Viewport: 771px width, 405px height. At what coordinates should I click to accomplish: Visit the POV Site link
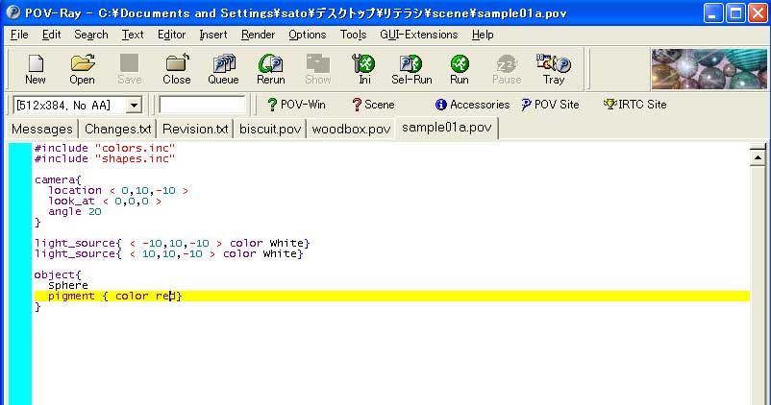coord(550,105)
